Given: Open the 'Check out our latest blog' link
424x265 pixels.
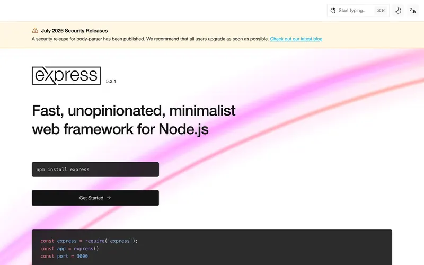Looking at the screenshot, I should (296, 39).
